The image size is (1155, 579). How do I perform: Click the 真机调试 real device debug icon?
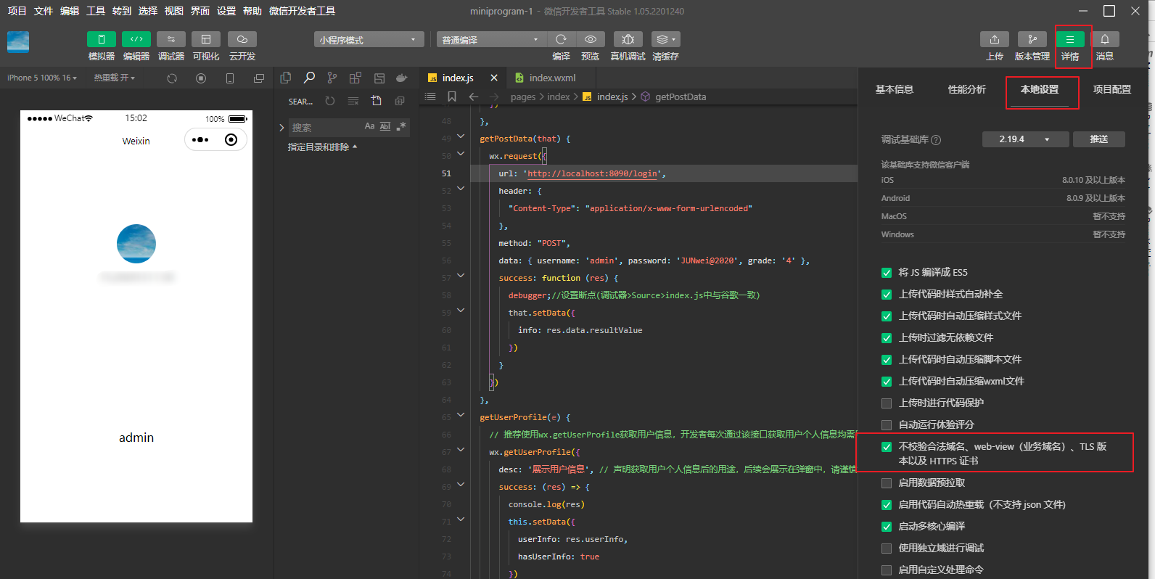pos(628,39)
